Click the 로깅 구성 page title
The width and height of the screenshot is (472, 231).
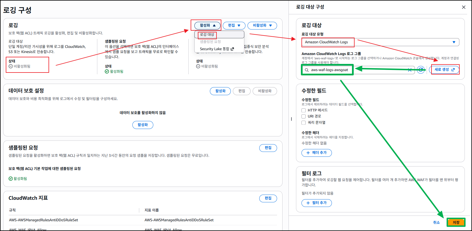[17, 10]
